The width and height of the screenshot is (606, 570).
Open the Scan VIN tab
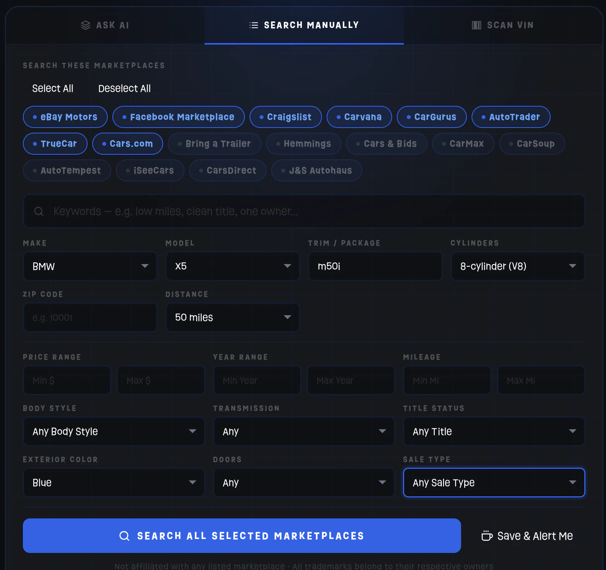pyautogui.click(x=503, y=25)
